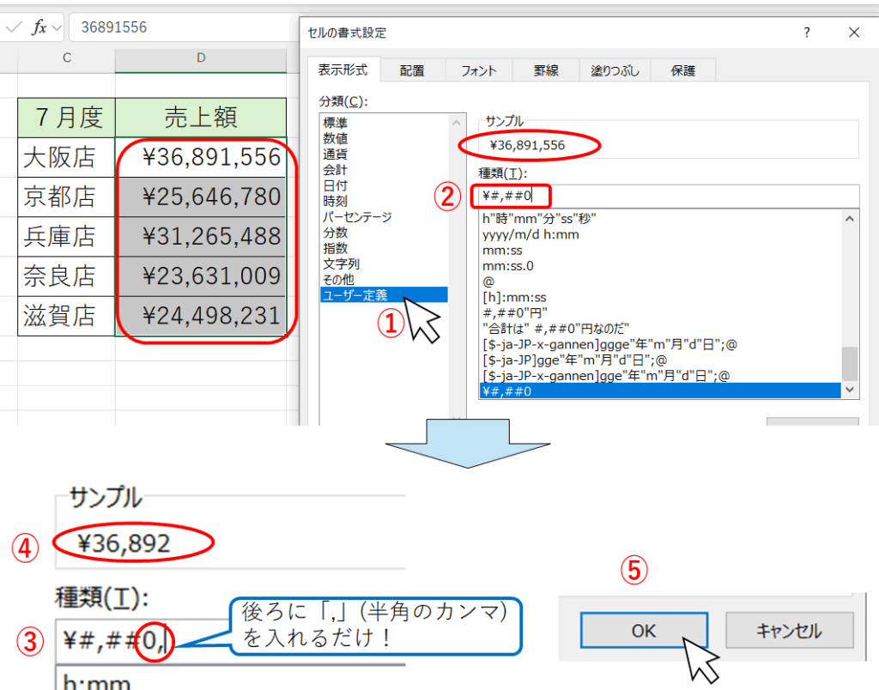Viewport: 879px width, 690px height.
Task: Pick the パーセンテージ category
Action: tap(359, 216)
